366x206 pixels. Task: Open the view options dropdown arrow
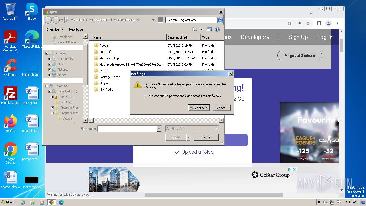coord(202,29)
